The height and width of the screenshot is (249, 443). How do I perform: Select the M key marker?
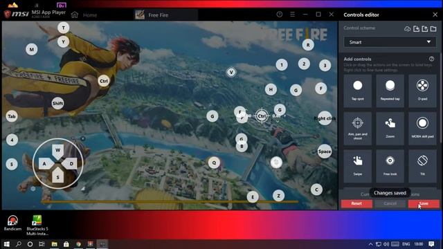click(32, 49)
